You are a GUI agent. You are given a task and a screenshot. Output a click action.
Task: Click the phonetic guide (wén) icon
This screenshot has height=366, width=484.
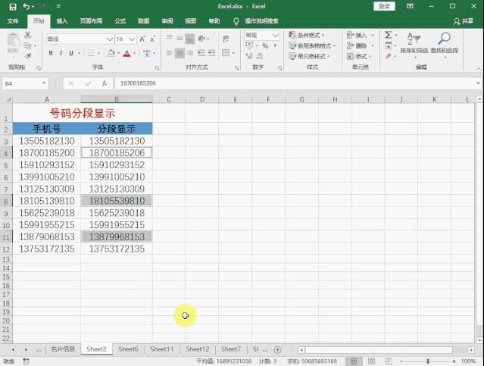point(147,53)
